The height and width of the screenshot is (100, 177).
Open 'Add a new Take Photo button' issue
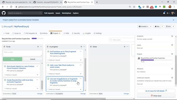coord(62,66)
